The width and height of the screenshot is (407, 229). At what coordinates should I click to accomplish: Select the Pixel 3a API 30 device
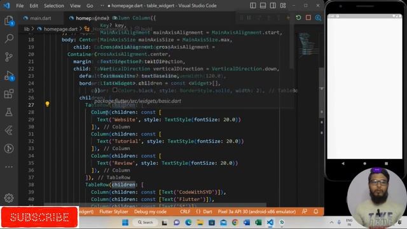pyautogui.click(x=257, y=211)
